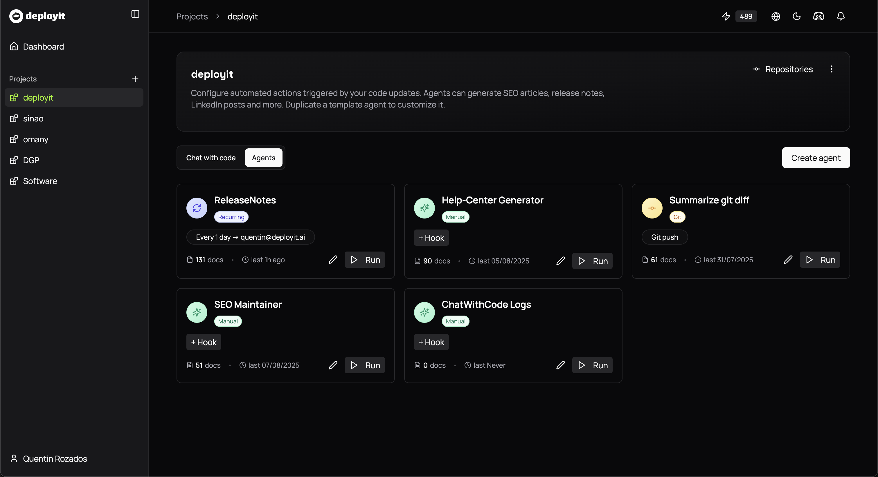
Task: Open the Repositories link
Action: (x=782, y=70)
